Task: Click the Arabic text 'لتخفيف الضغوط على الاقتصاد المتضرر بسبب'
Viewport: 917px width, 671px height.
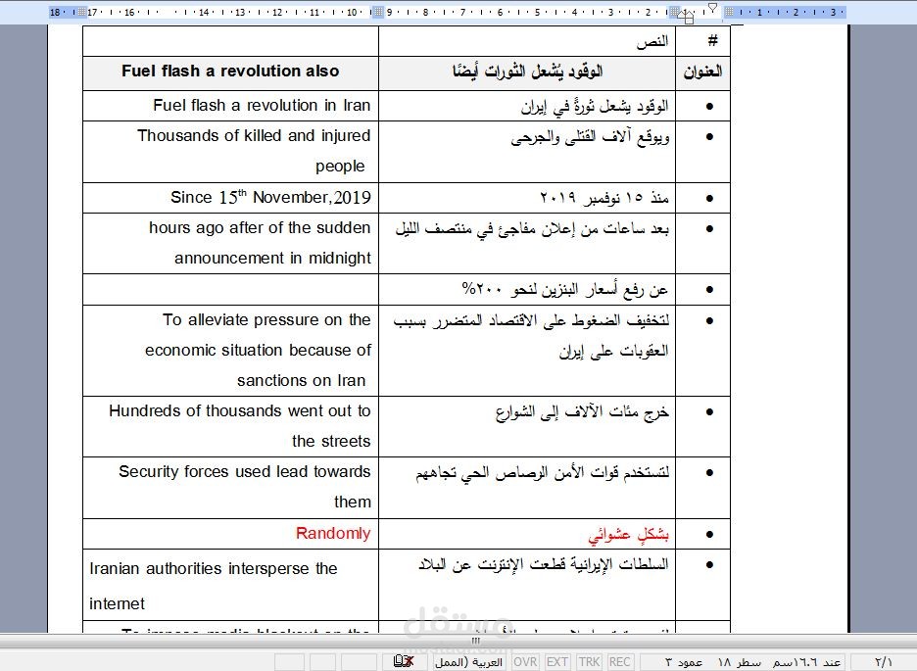Action: coord(531,320)
